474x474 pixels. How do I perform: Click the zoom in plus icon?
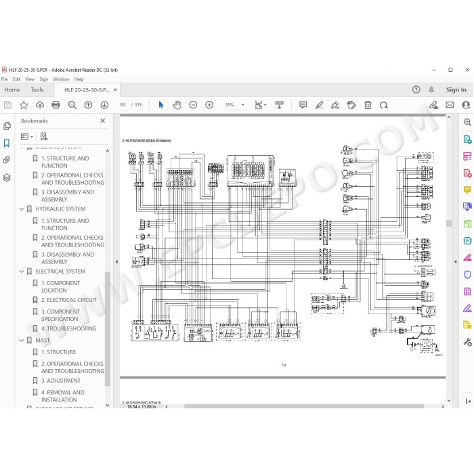tap(209, 105)
